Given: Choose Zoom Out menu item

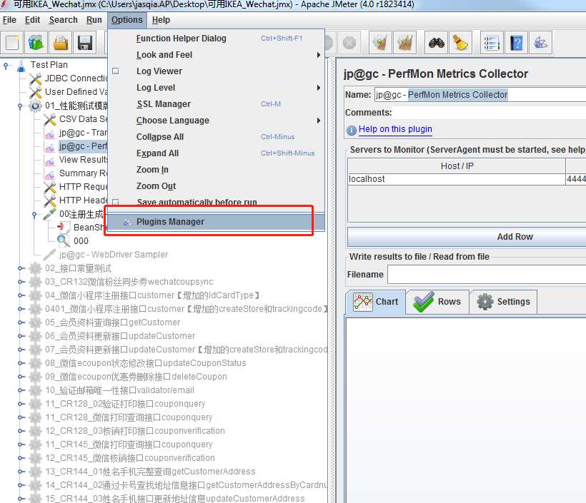Looking at the screenshot, I should pyautogui.click(x=217, y=186).
